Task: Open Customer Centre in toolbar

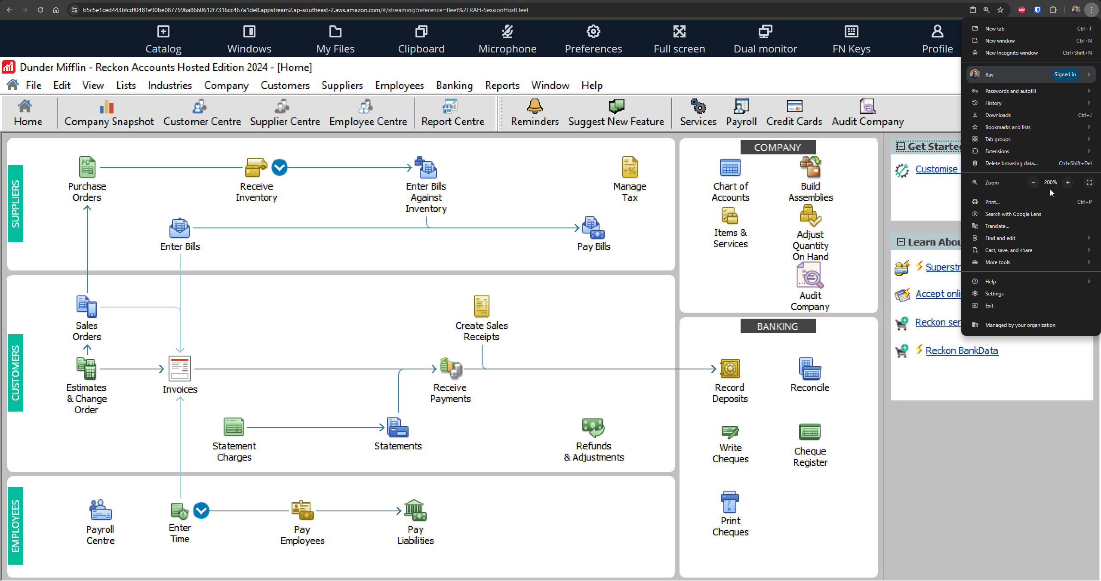Action: coord(202,113)
